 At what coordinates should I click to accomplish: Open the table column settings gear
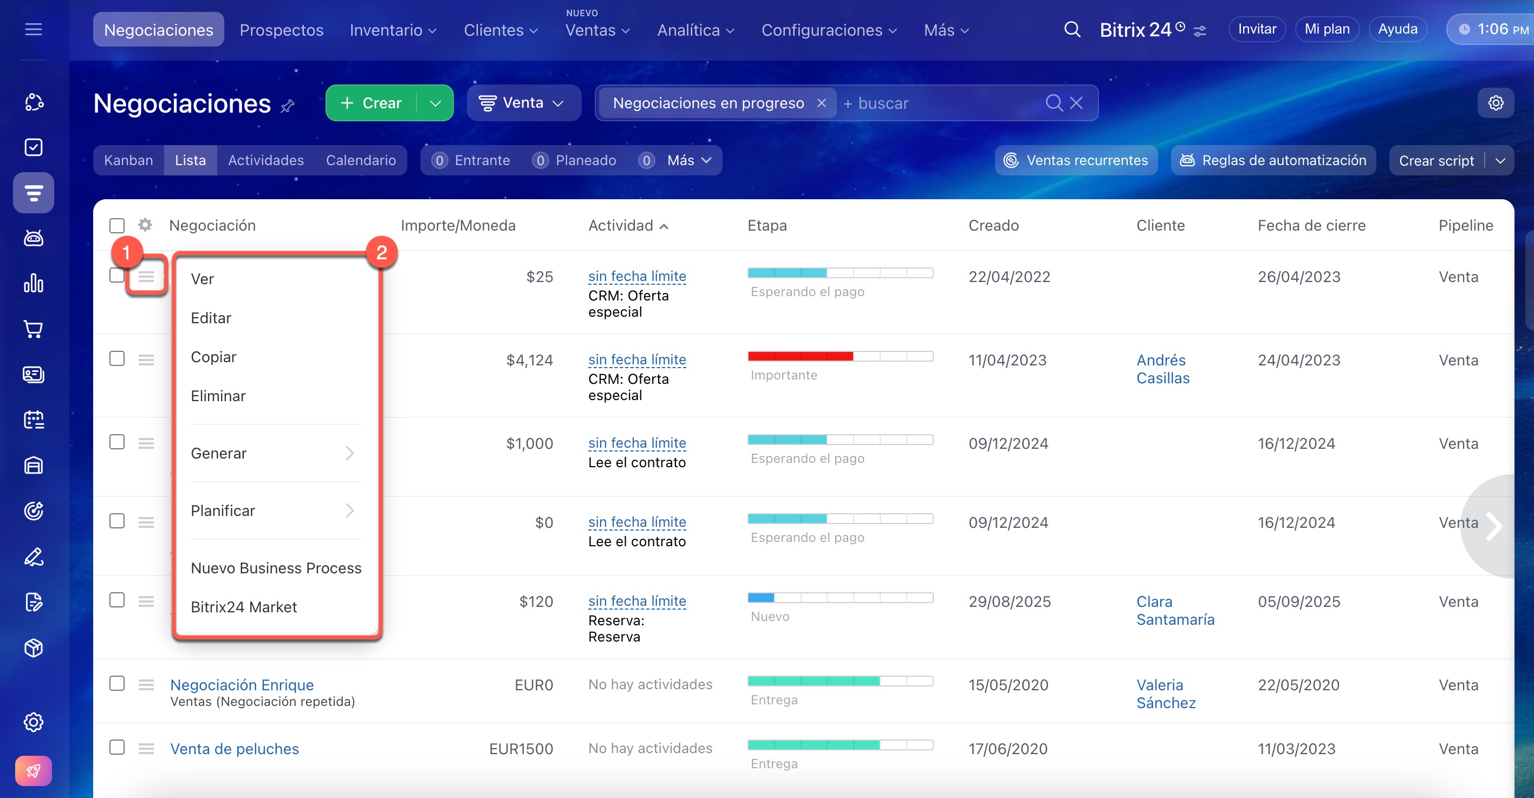click(x=145, y=225)
